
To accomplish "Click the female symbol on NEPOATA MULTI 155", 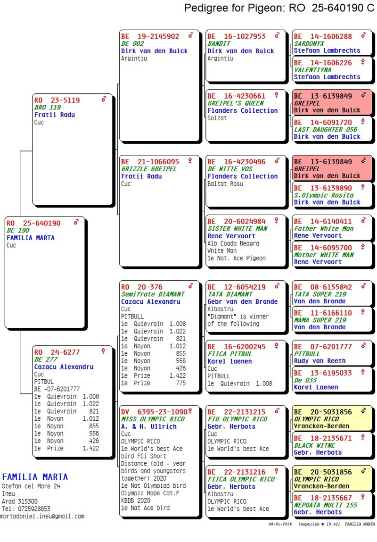I will click(363, 497).
